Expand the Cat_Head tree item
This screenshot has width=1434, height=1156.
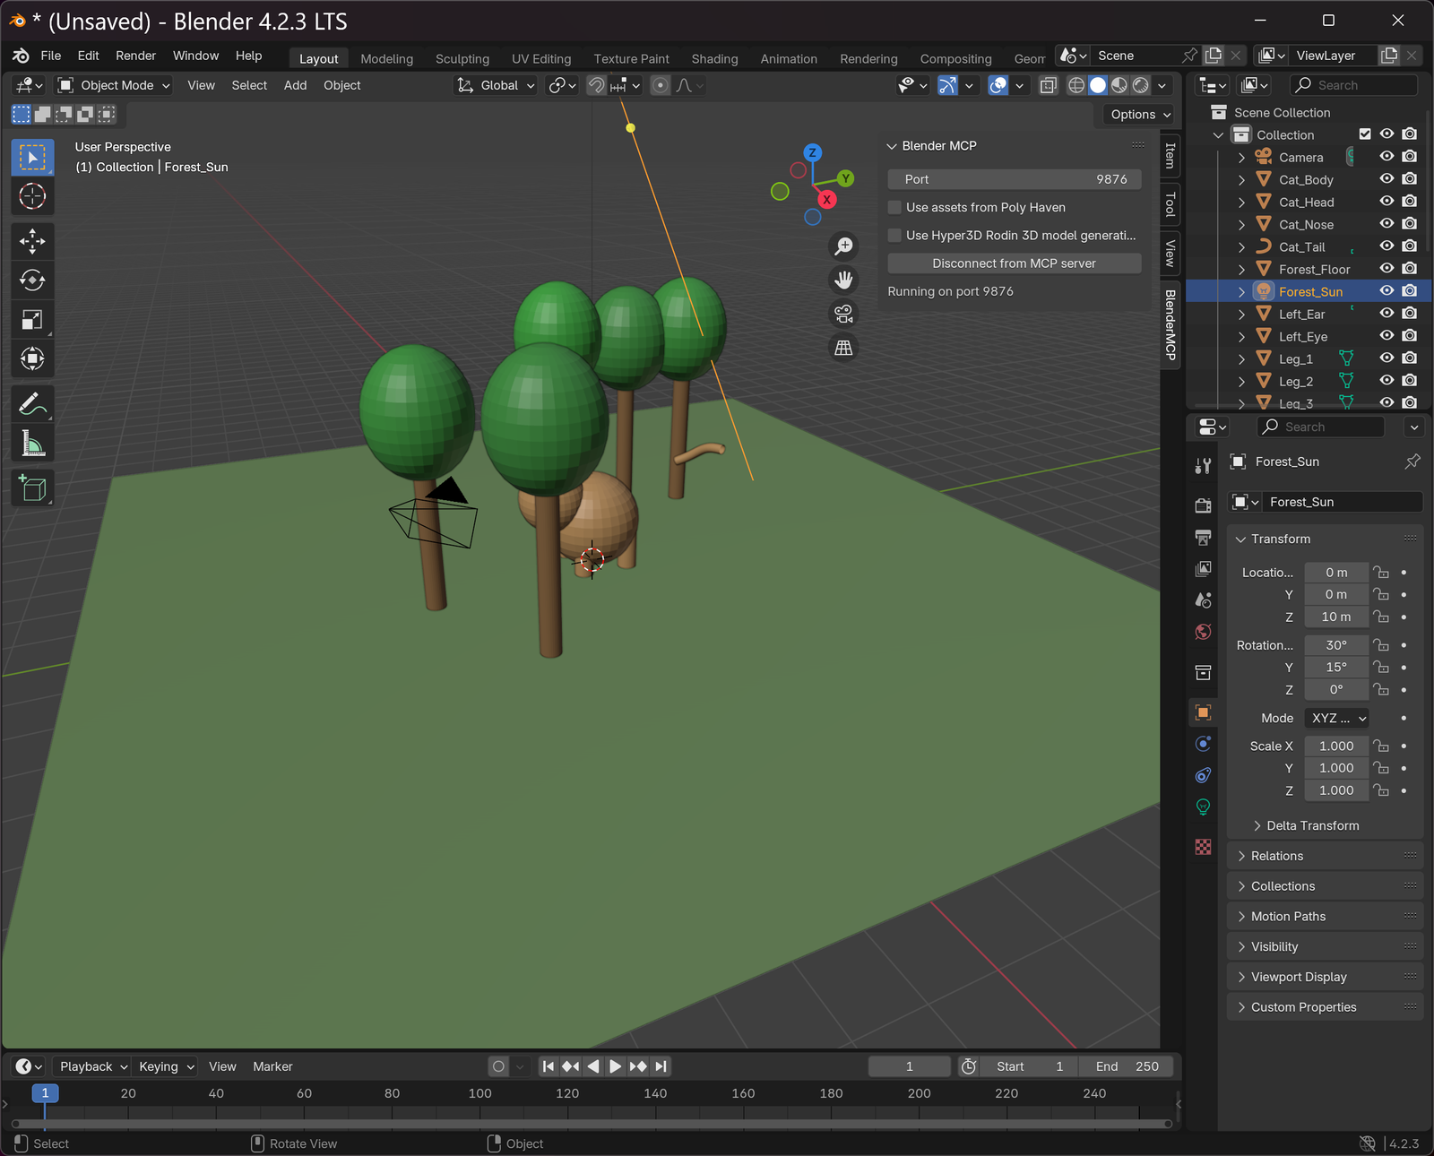[1241, 203]
